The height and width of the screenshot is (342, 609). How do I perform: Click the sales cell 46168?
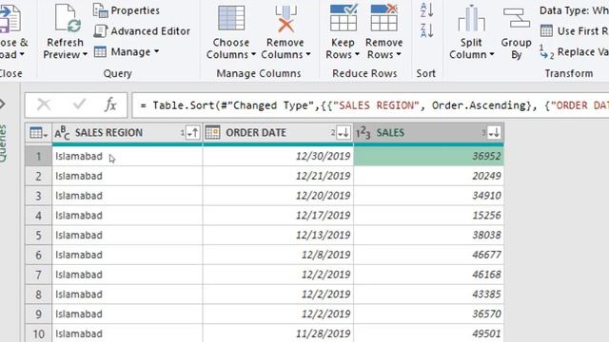pos(428,275)
